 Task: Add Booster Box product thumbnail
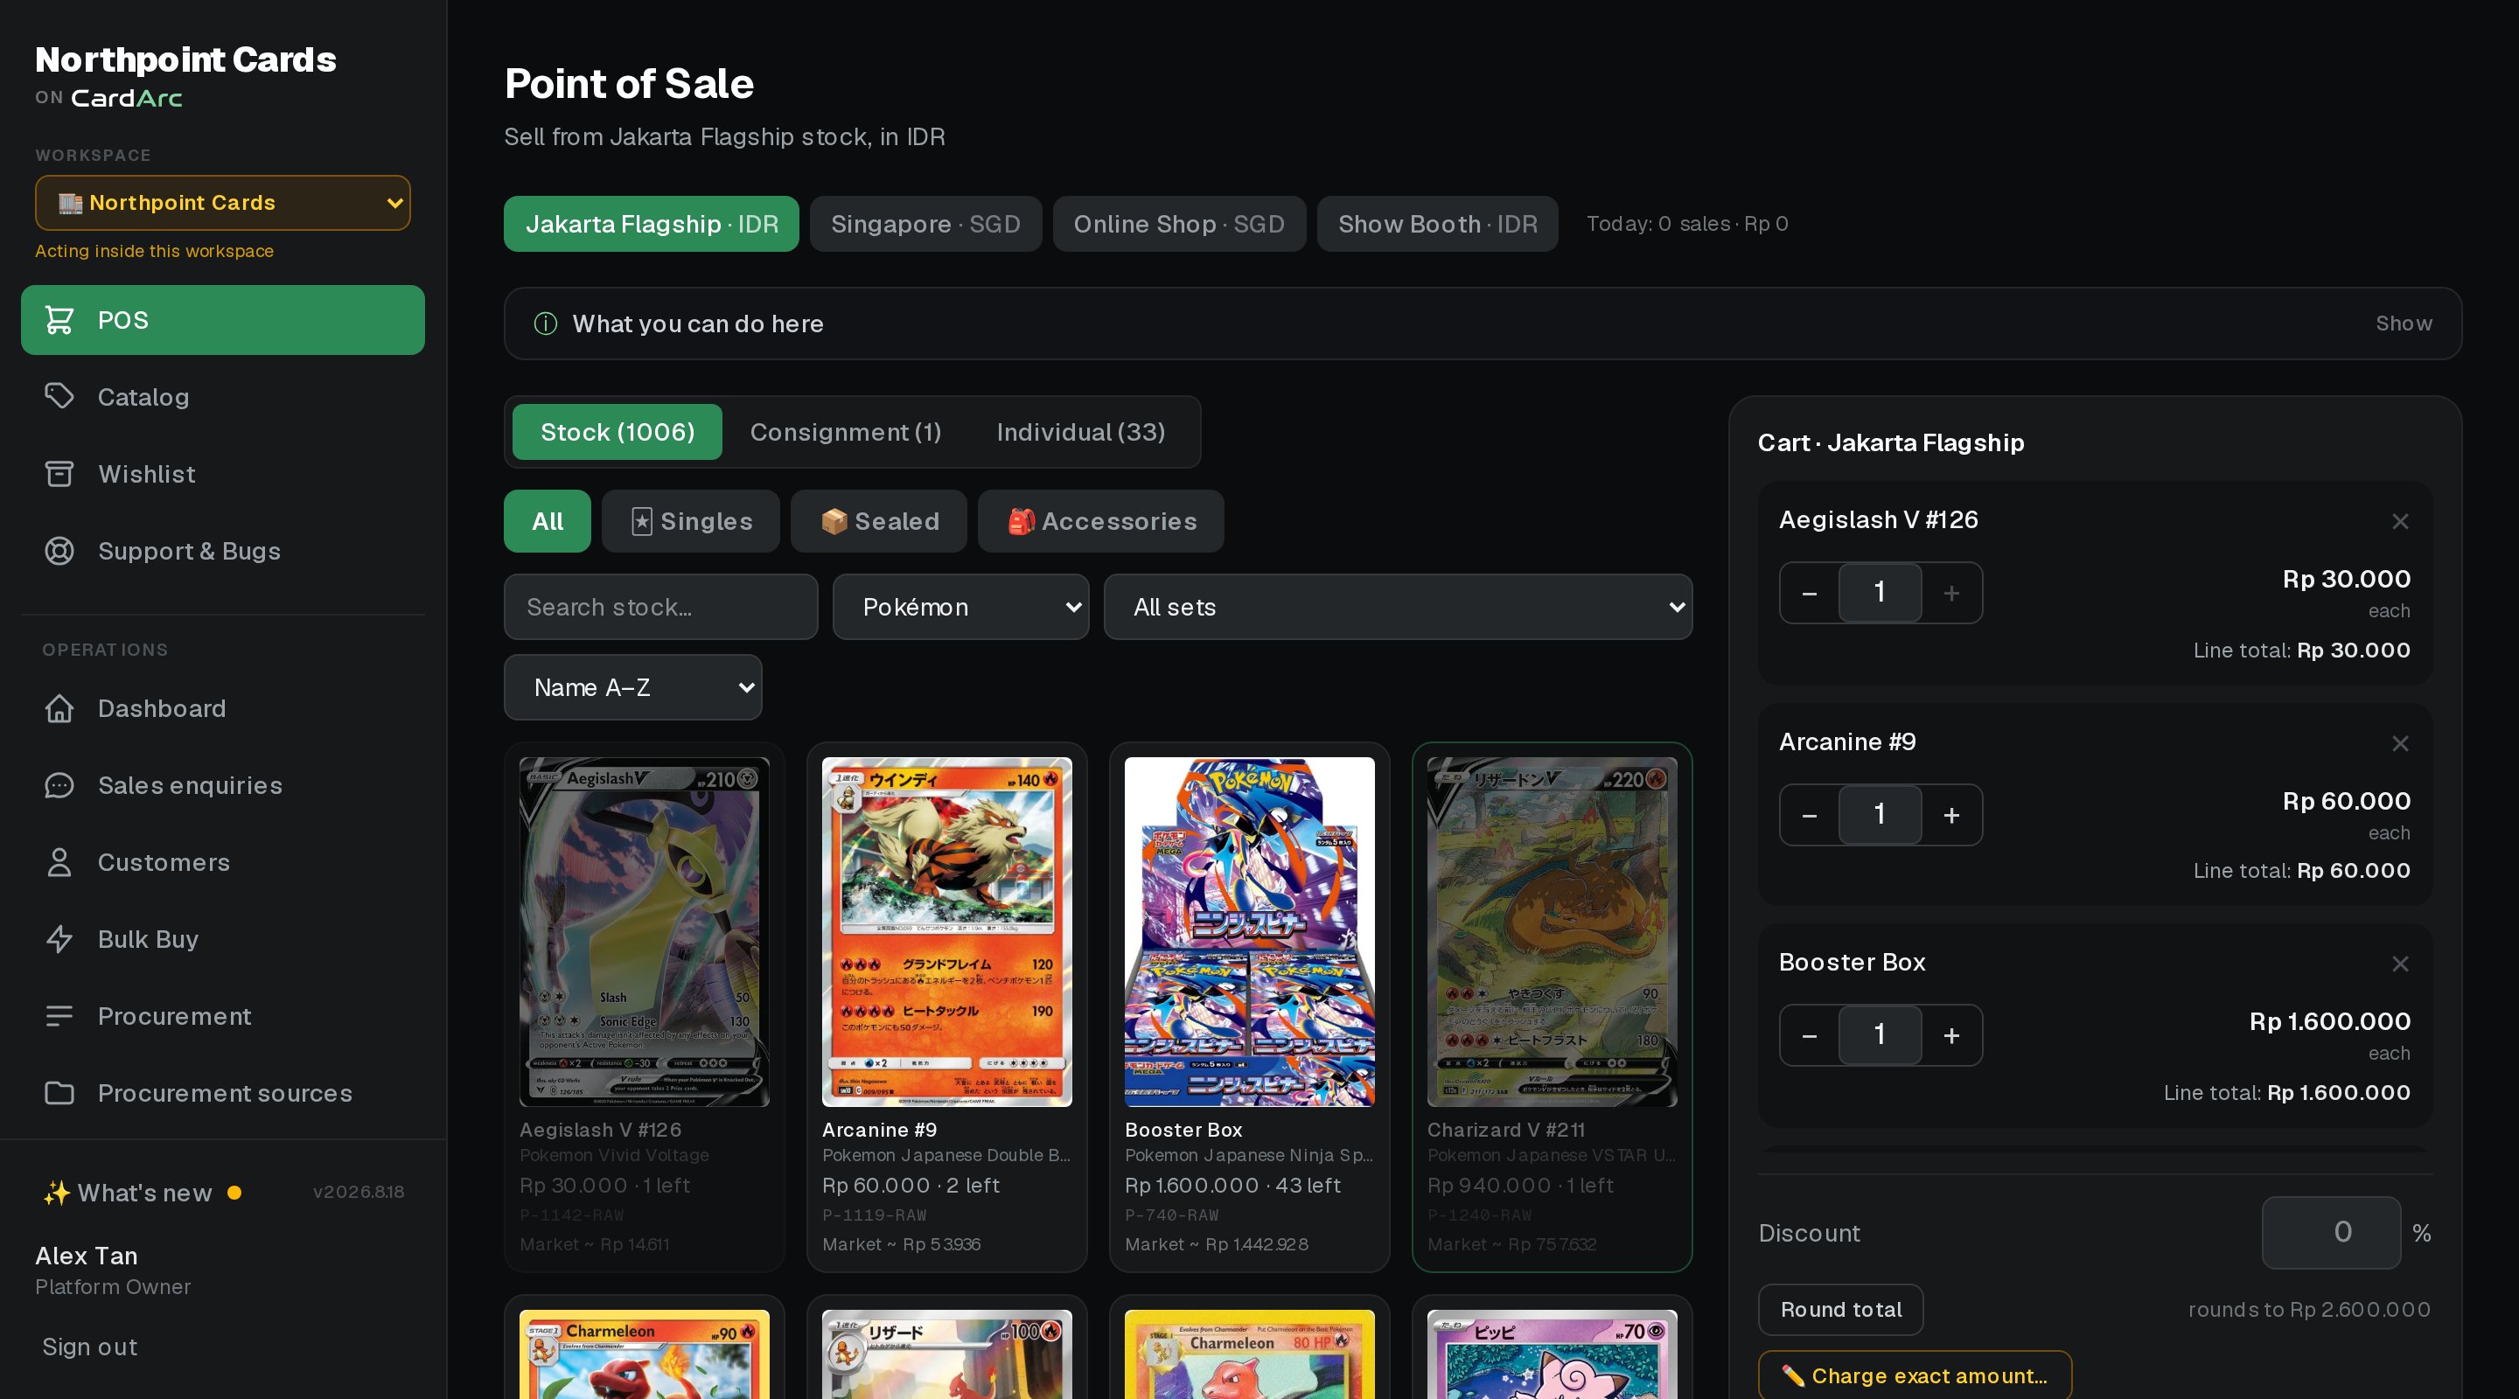(1249, 932)
